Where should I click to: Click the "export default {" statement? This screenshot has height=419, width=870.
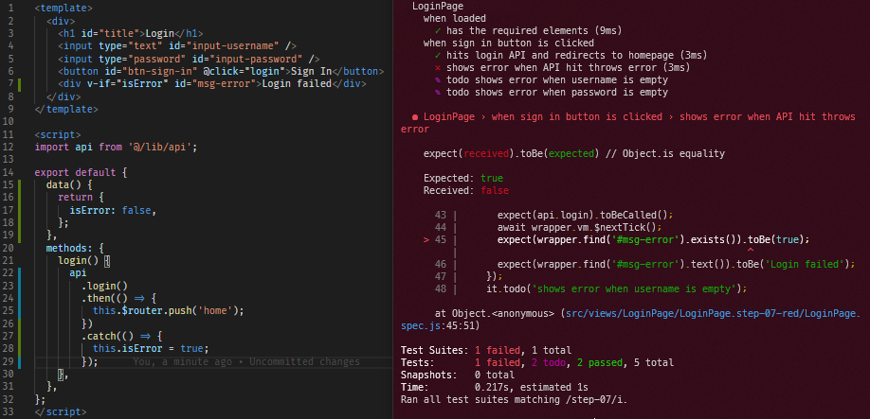pos(81,172)
